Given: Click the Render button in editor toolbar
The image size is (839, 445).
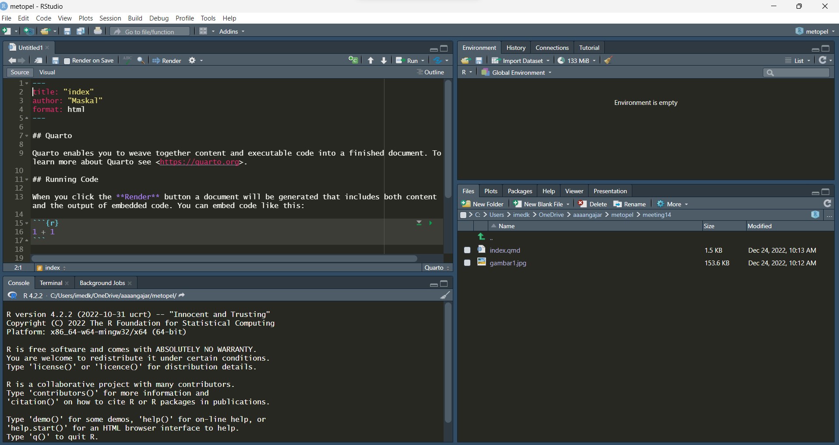Looking at the screenshot, I should click(x=167, y=61).
